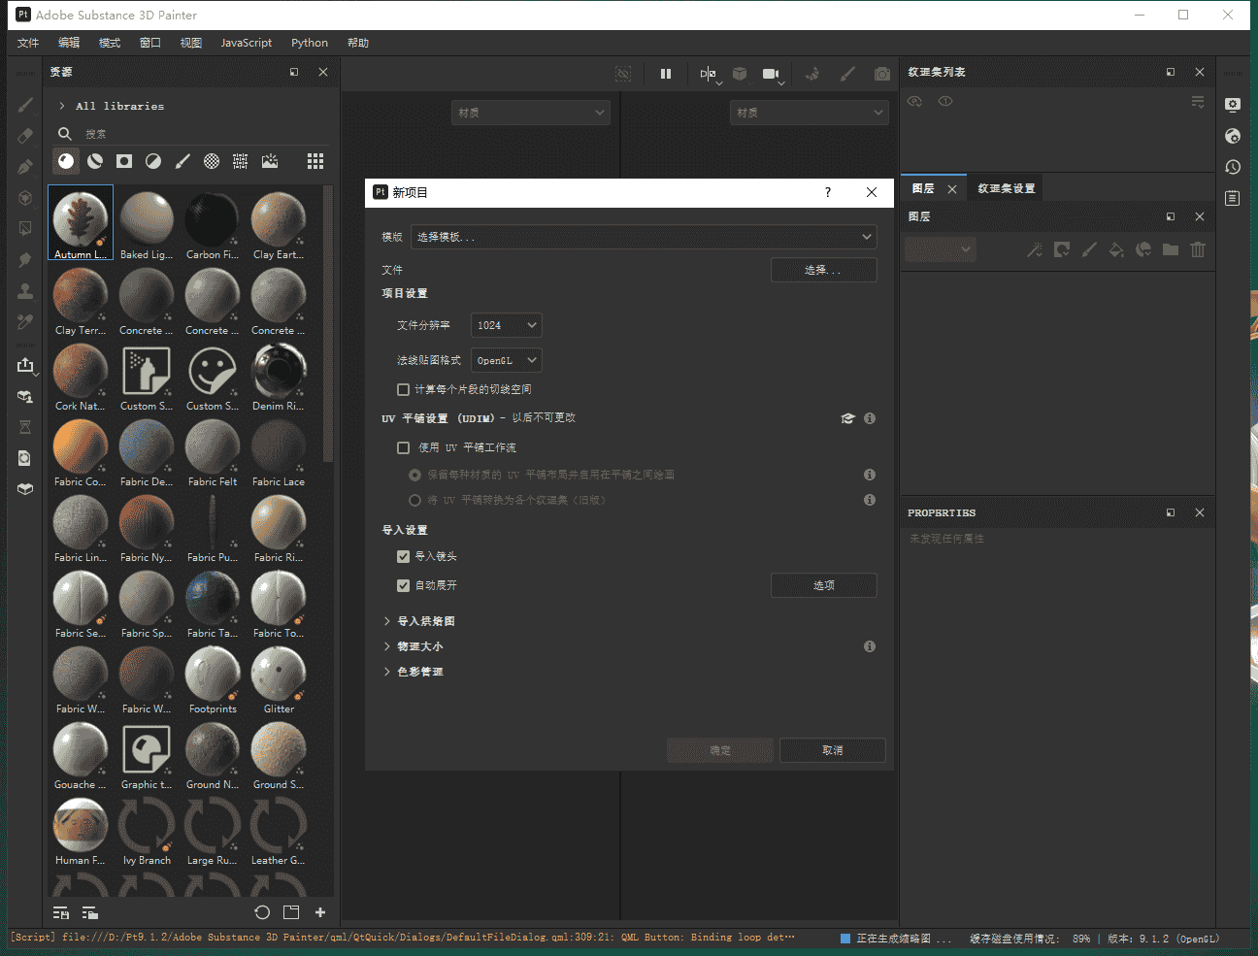Open the History clock icon on right dock

pos(1233,167)
